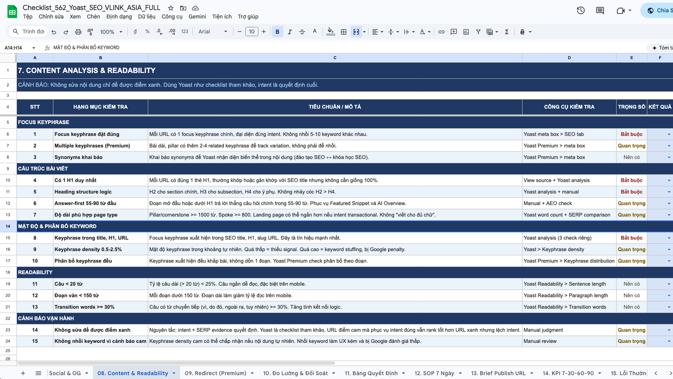Open result dropdown for Heading structure logic row
Screen dimensions: 673x379
point(669,192)
